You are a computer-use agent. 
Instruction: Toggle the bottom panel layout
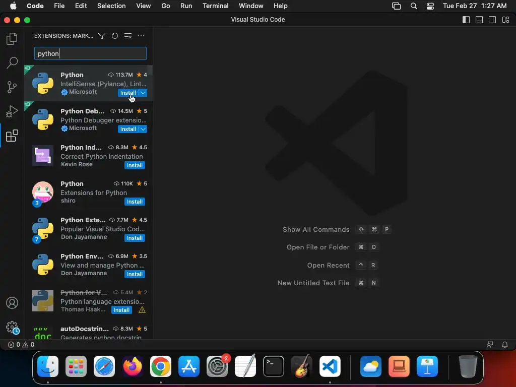(479, 20)
